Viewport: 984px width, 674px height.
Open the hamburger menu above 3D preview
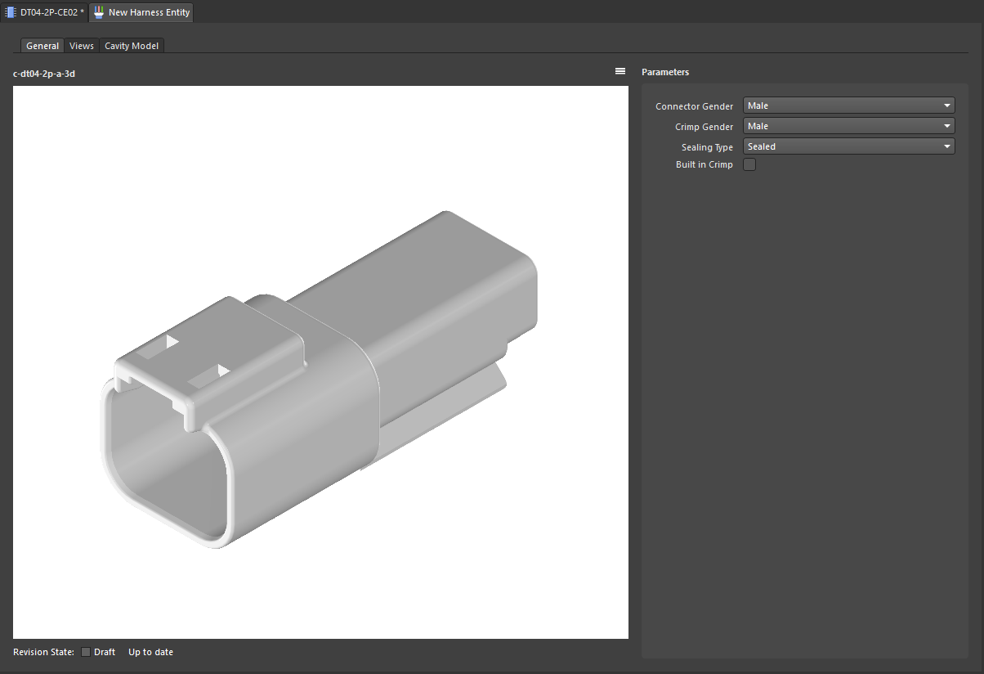(620, 71)
